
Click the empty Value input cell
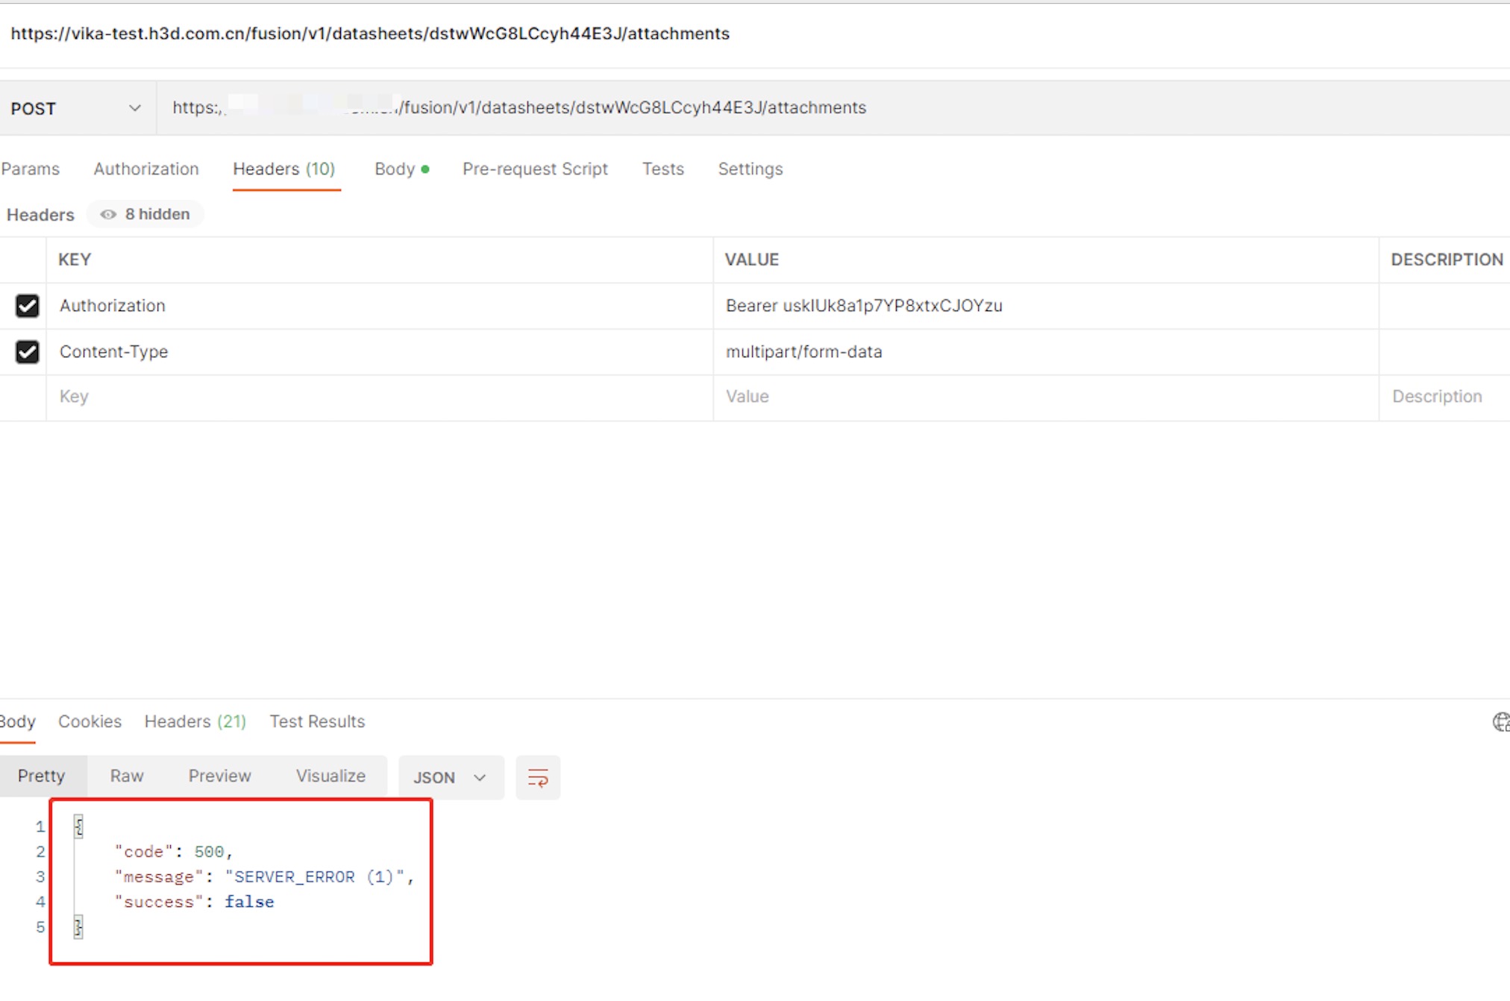pyautogui.click(x=1045, y=397)
